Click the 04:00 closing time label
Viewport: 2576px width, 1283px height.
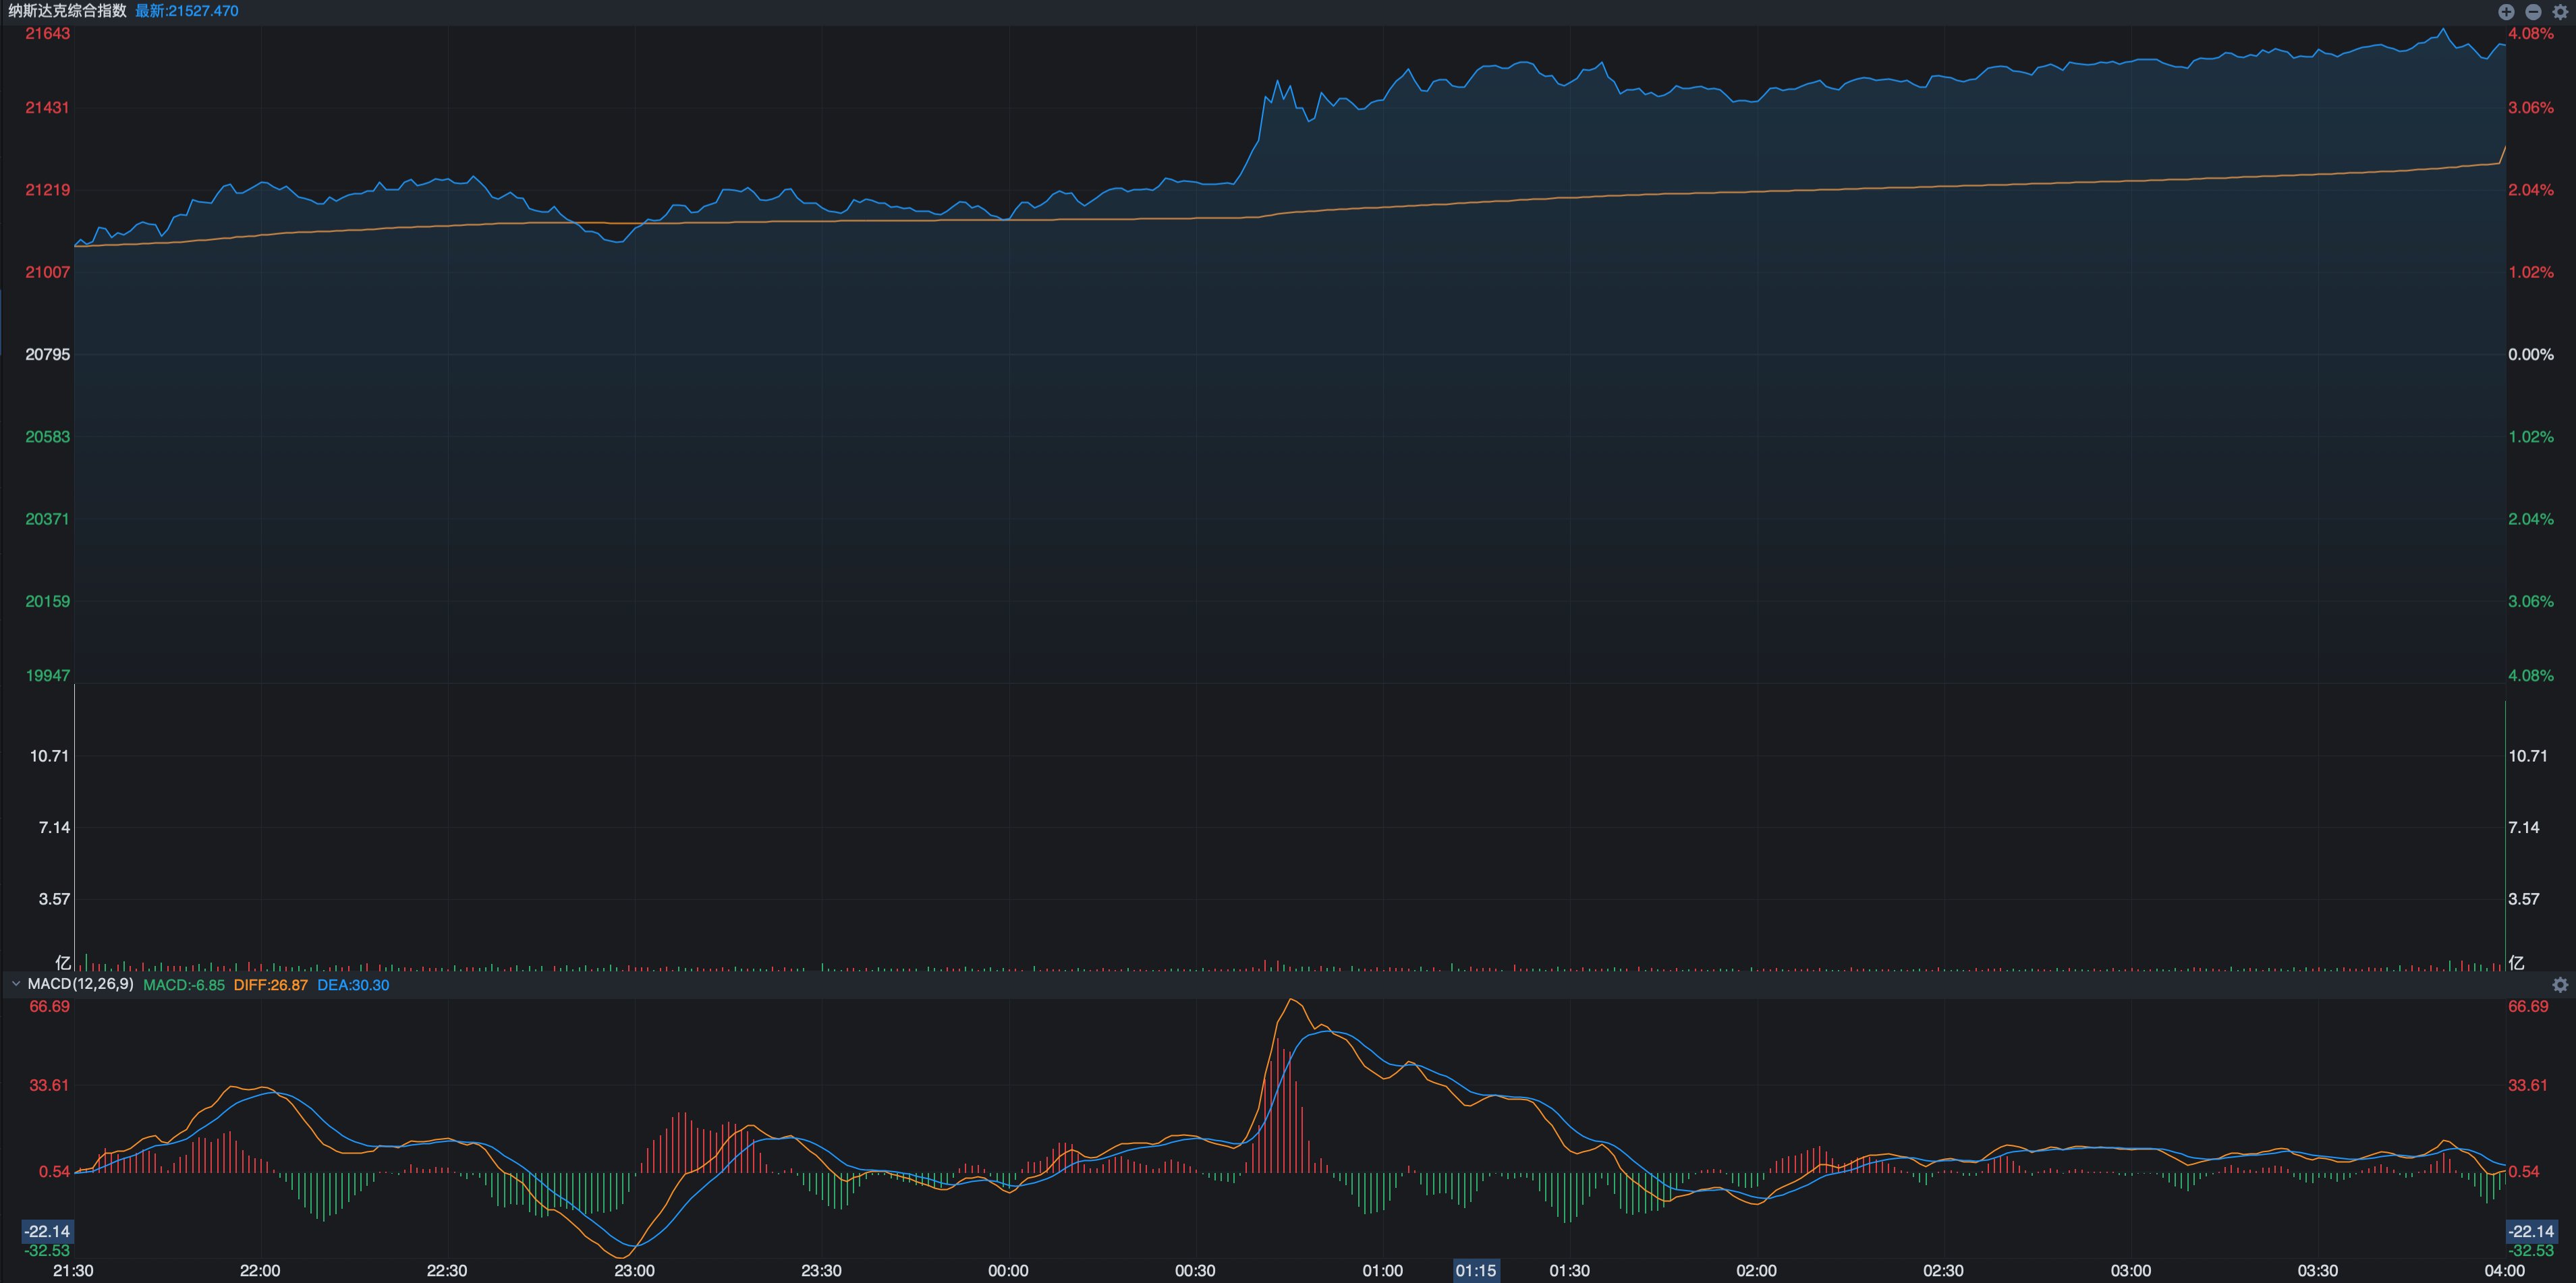pos(2504,1271)
